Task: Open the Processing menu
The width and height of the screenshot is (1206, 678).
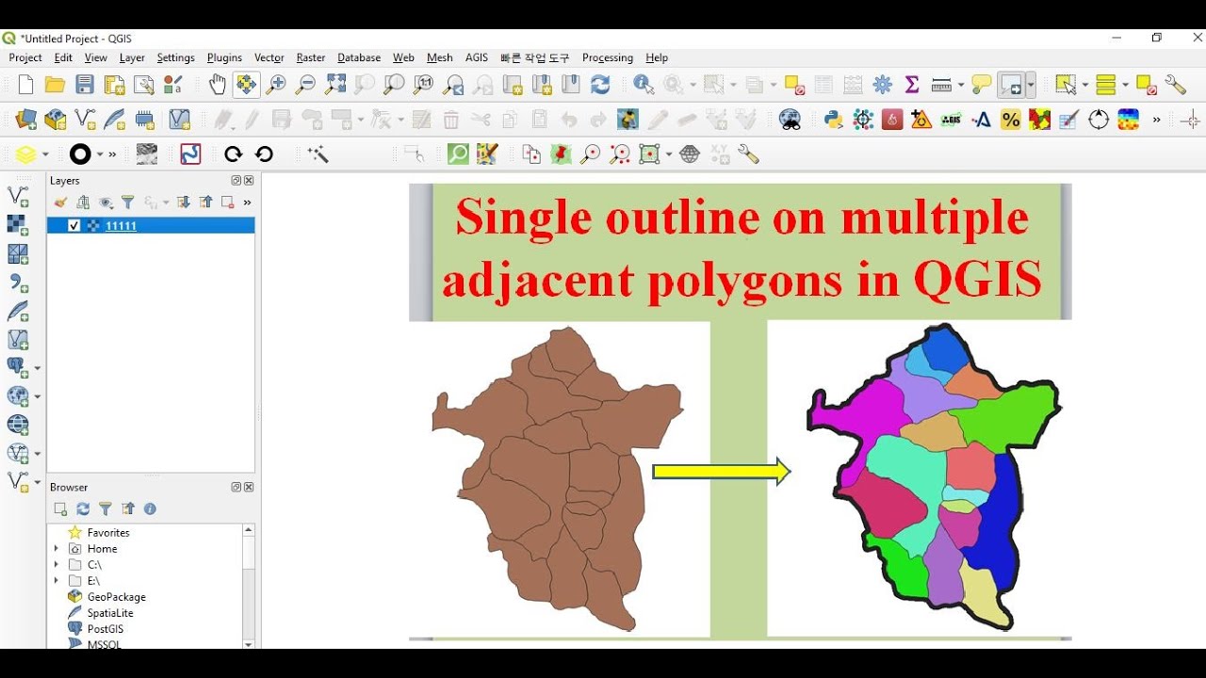Action: tap(608, 57)
